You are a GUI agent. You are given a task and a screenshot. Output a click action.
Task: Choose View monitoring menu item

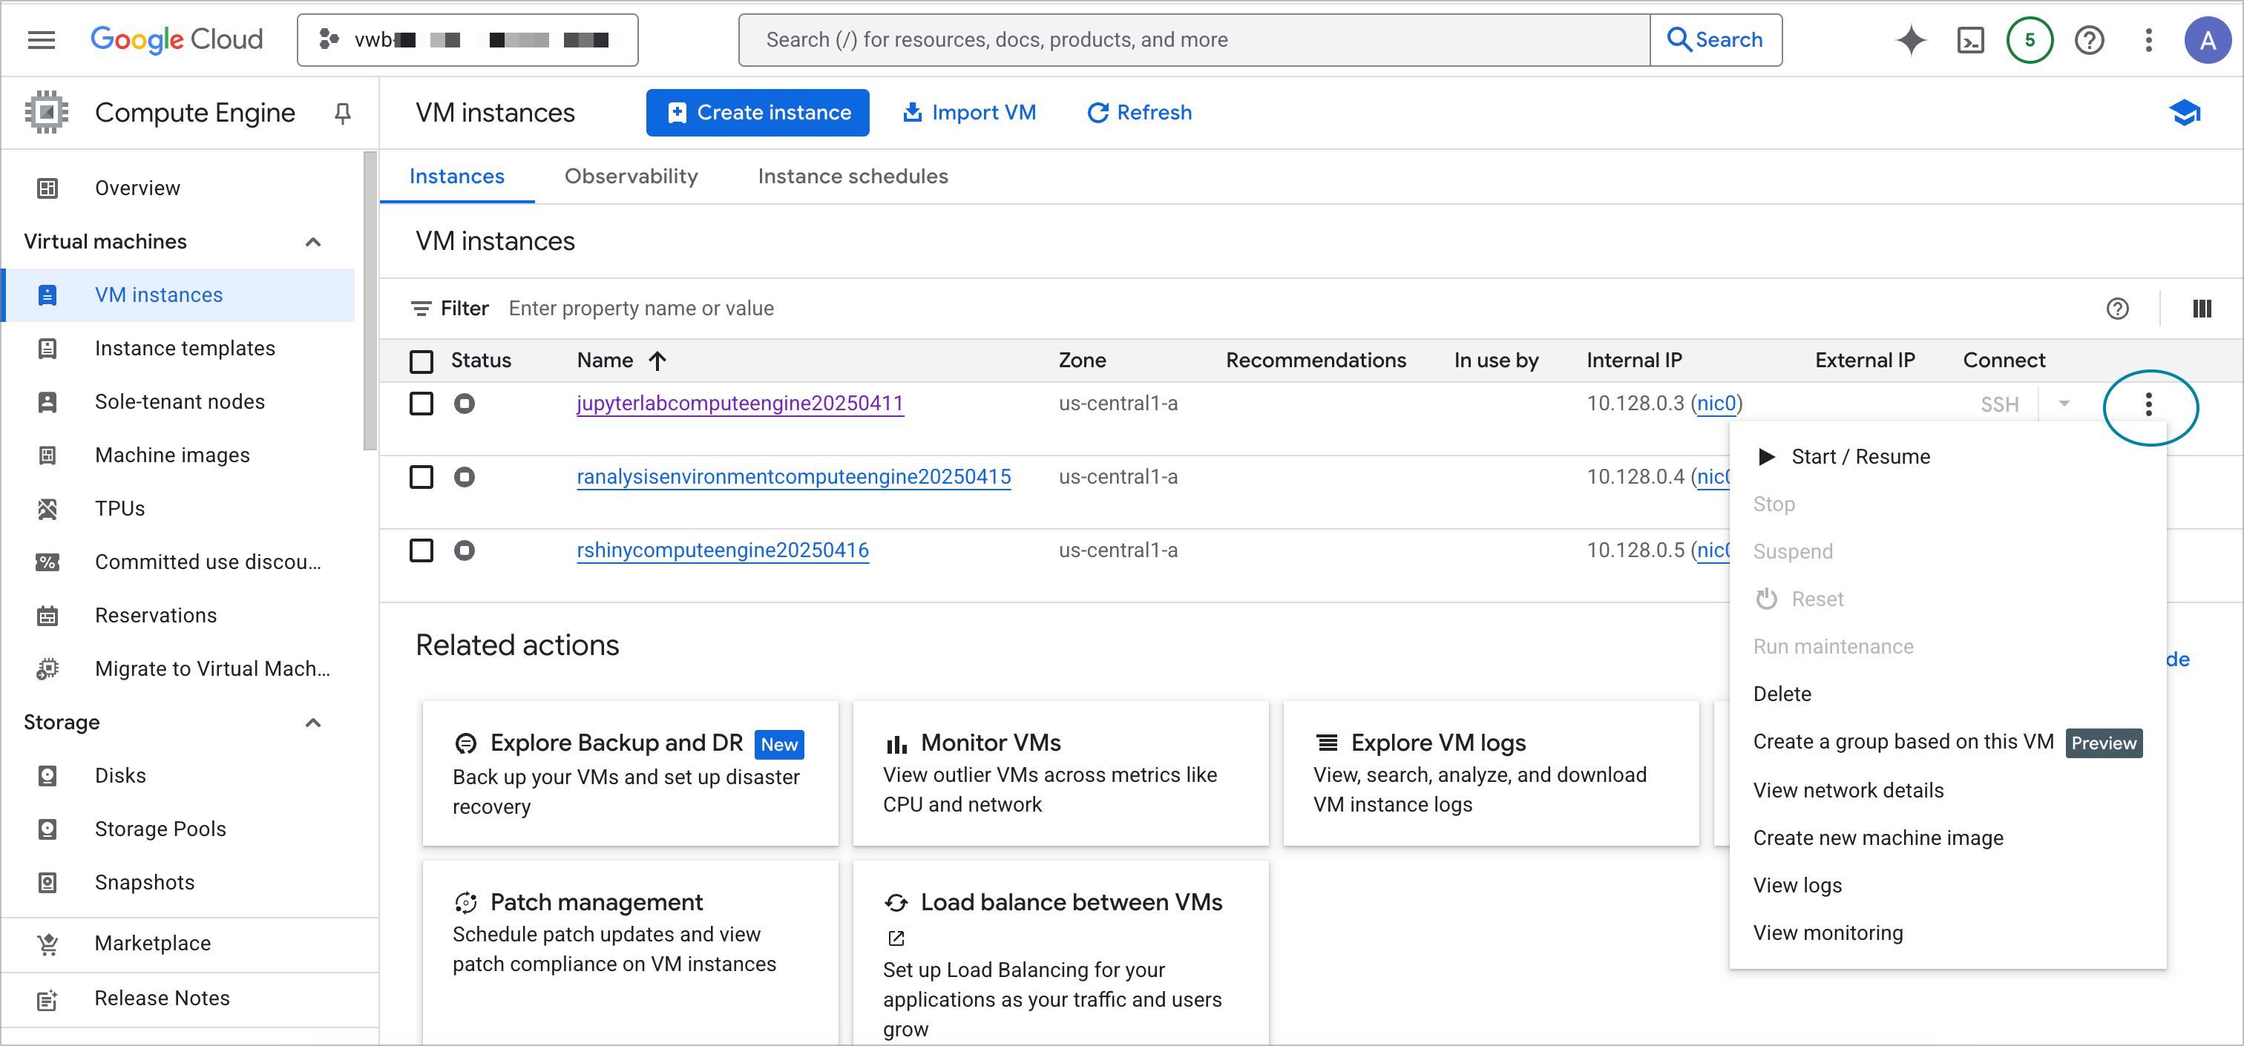pos(1948,932)
